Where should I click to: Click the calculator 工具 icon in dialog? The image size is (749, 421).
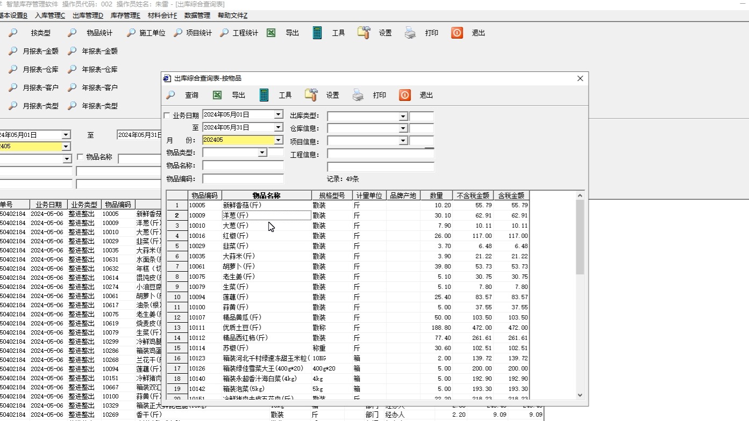(x=263, y=95)
